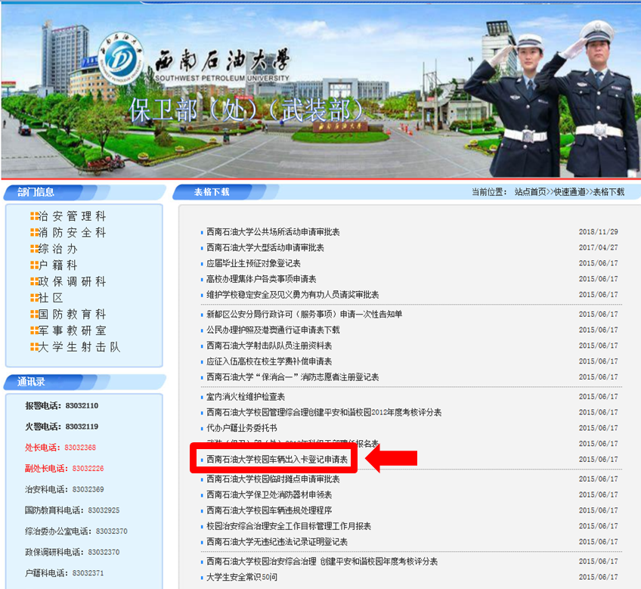Open 西南石油大学校园车辆出入卡登记申请表 link

coord(277,459)
